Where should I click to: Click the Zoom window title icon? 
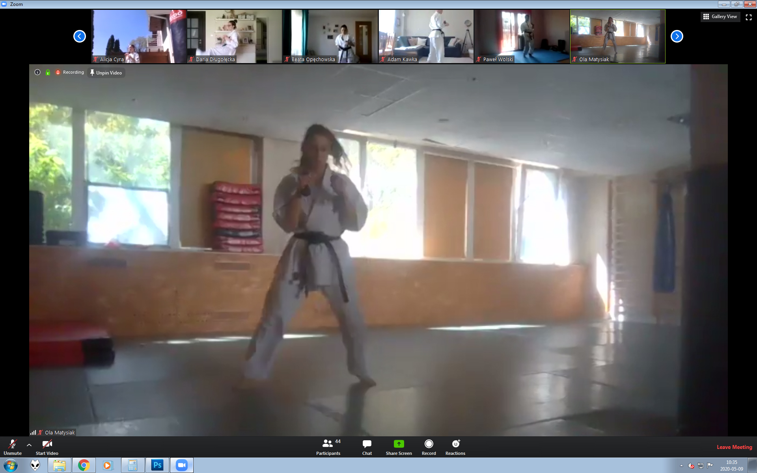point(4,4)
